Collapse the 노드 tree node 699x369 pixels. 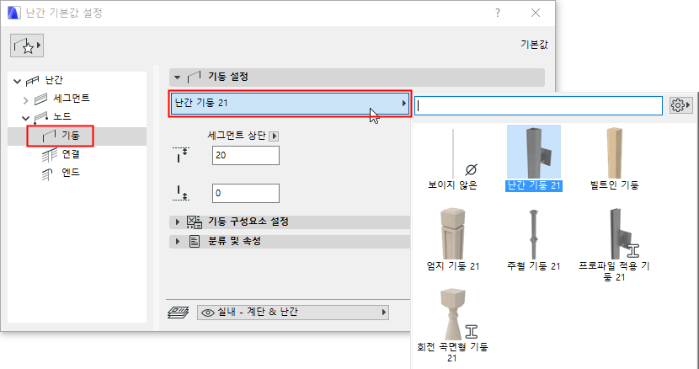[25, 118]
